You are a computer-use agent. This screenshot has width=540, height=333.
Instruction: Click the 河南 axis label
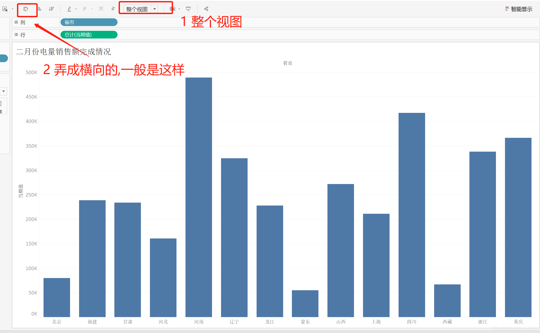199,322
